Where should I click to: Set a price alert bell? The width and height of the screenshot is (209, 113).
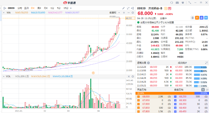click(193, 18)
